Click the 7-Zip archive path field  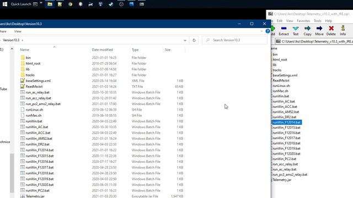click(x=314, y=42)
